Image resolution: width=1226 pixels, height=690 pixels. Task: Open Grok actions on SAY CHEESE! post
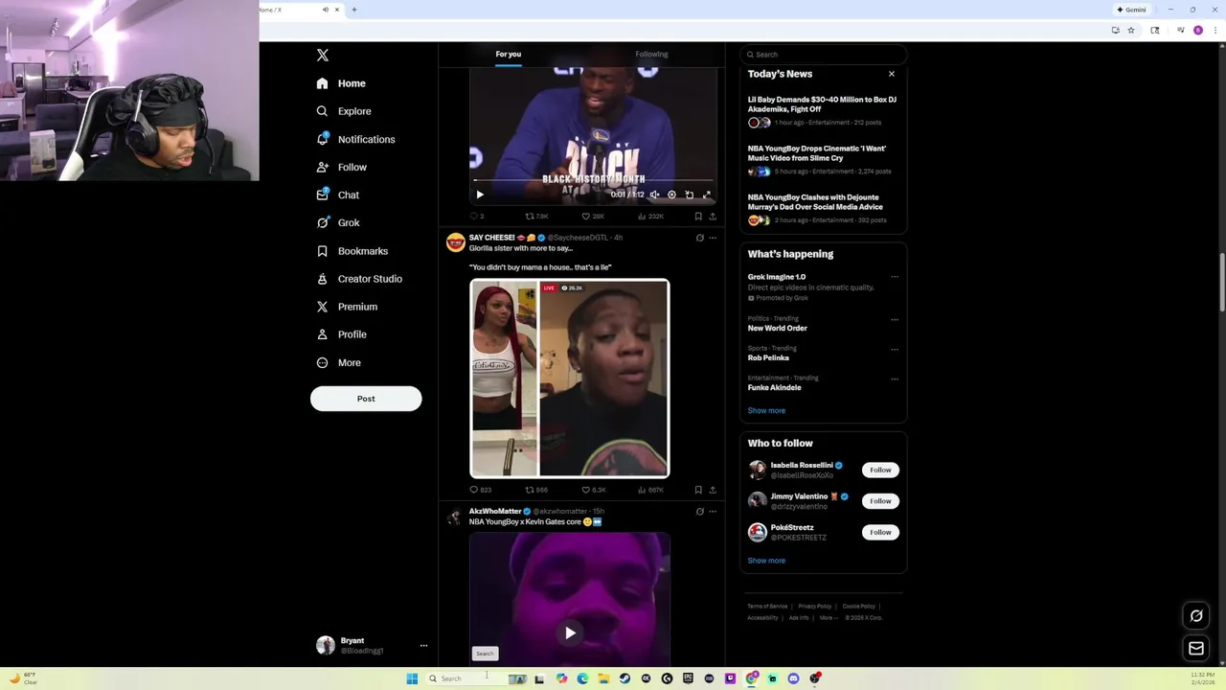(699, 238)
